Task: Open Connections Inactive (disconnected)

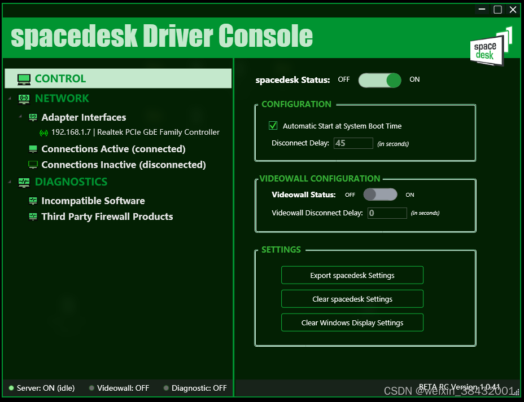Action: coord(123,165)
